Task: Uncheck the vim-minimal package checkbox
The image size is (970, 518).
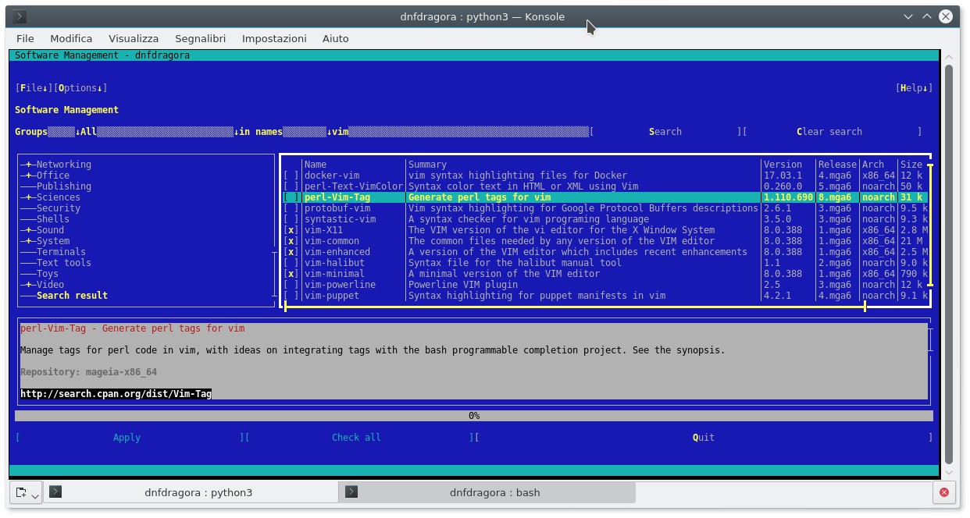Action: tap(291, 274)
